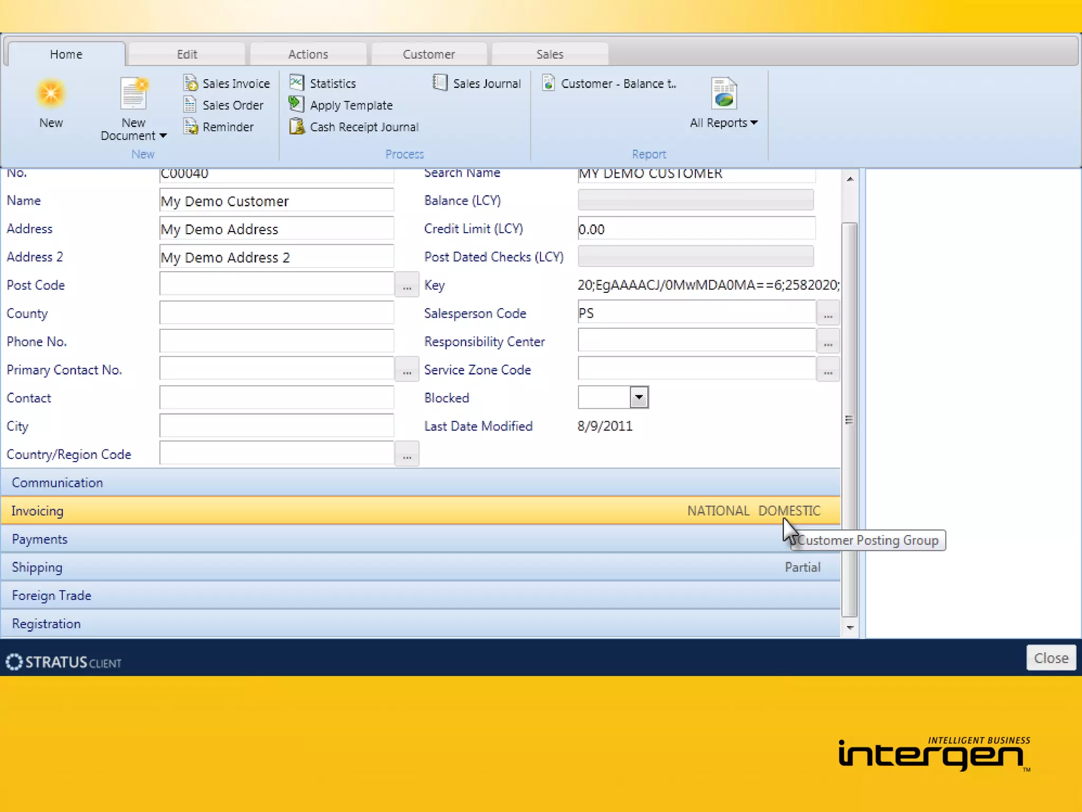Click the Sales Invoice label

point(236,84)
